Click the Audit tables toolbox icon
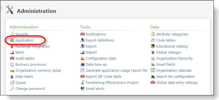Screen dimensions: 219x100 click(x=12, y=58)
